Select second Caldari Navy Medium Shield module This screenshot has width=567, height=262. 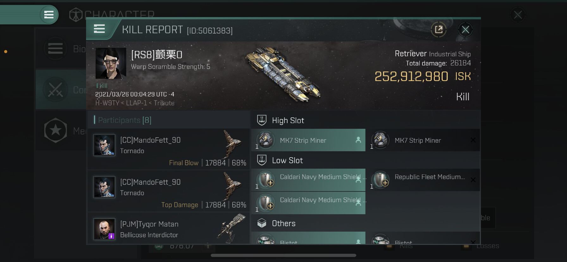tap(308, 203)
